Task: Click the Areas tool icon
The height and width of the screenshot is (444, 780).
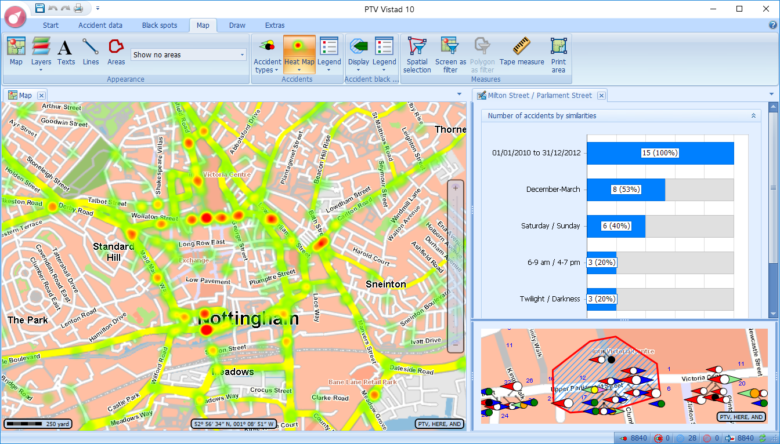Action: (x=116, y=52)
